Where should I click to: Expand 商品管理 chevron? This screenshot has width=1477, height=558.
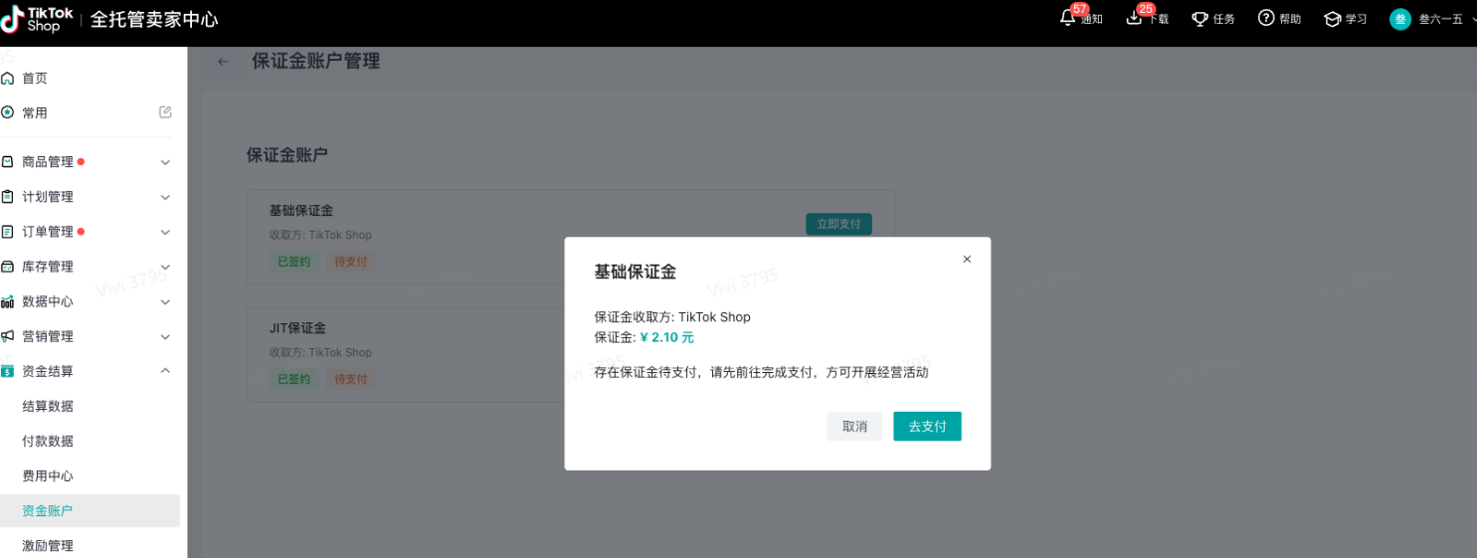point(166,162)
